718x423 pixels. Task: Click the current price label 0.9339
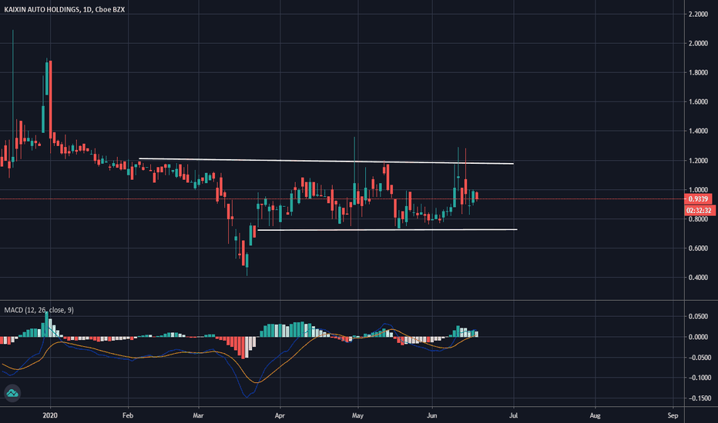click(698, 199)
